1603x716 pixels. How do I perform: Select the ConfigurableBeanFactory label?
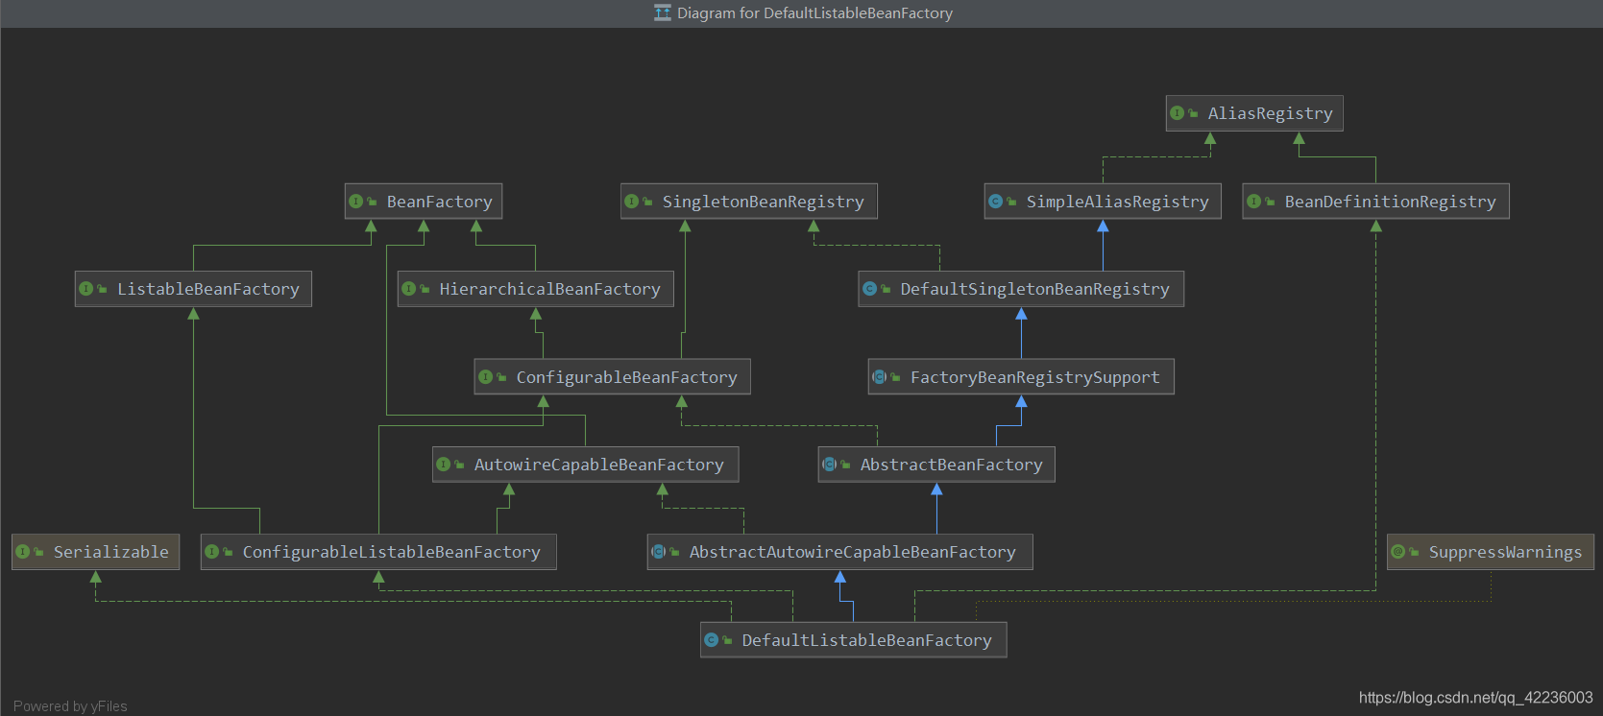(626, 377)
